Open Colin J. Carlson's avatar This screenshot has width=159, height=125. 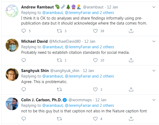12,104
